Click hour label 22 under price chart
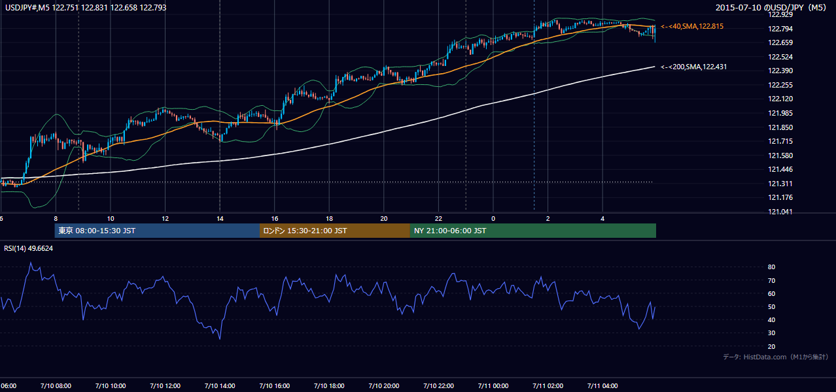The height and width of the screenshot is (392, 836). [x=438, y=218]
